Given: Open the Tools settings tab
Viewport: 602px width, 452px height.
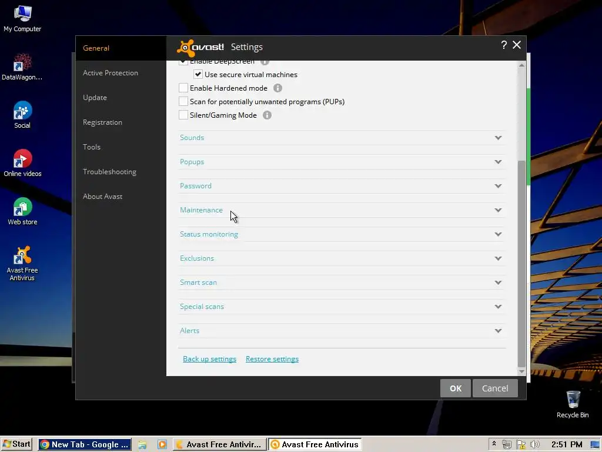Looking at the screenshot, I should click(121, 147).
